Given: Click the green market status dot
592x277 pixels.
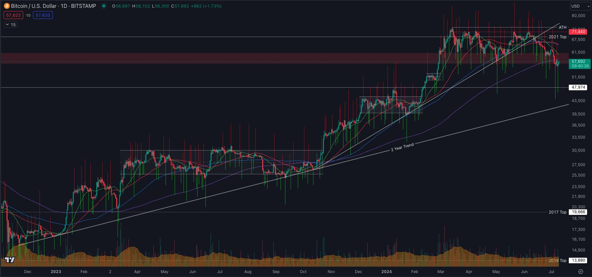Looking at the screenshot, I should tap(104, 6).
